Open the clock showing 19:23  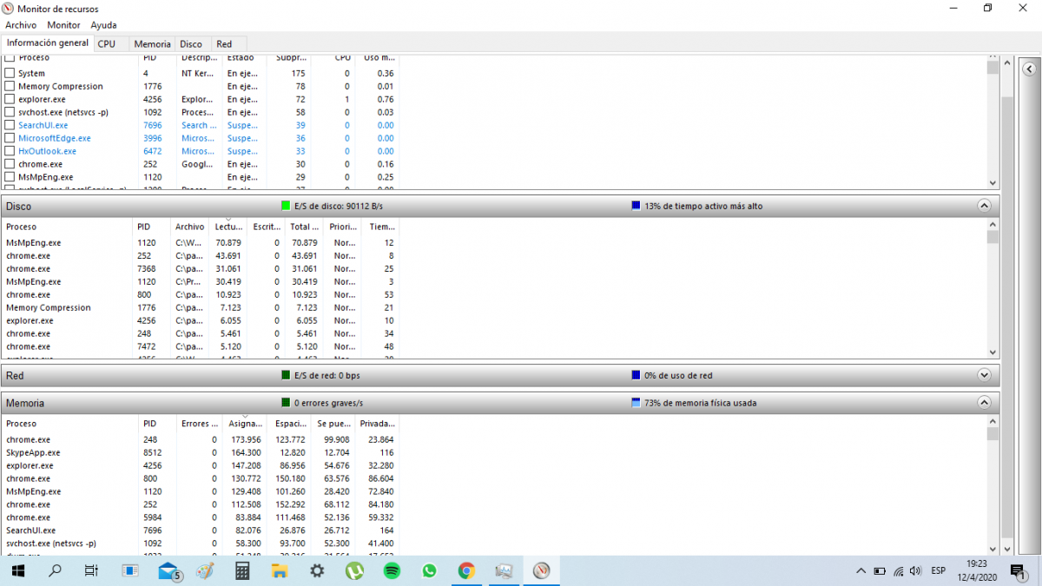[975, 570]
